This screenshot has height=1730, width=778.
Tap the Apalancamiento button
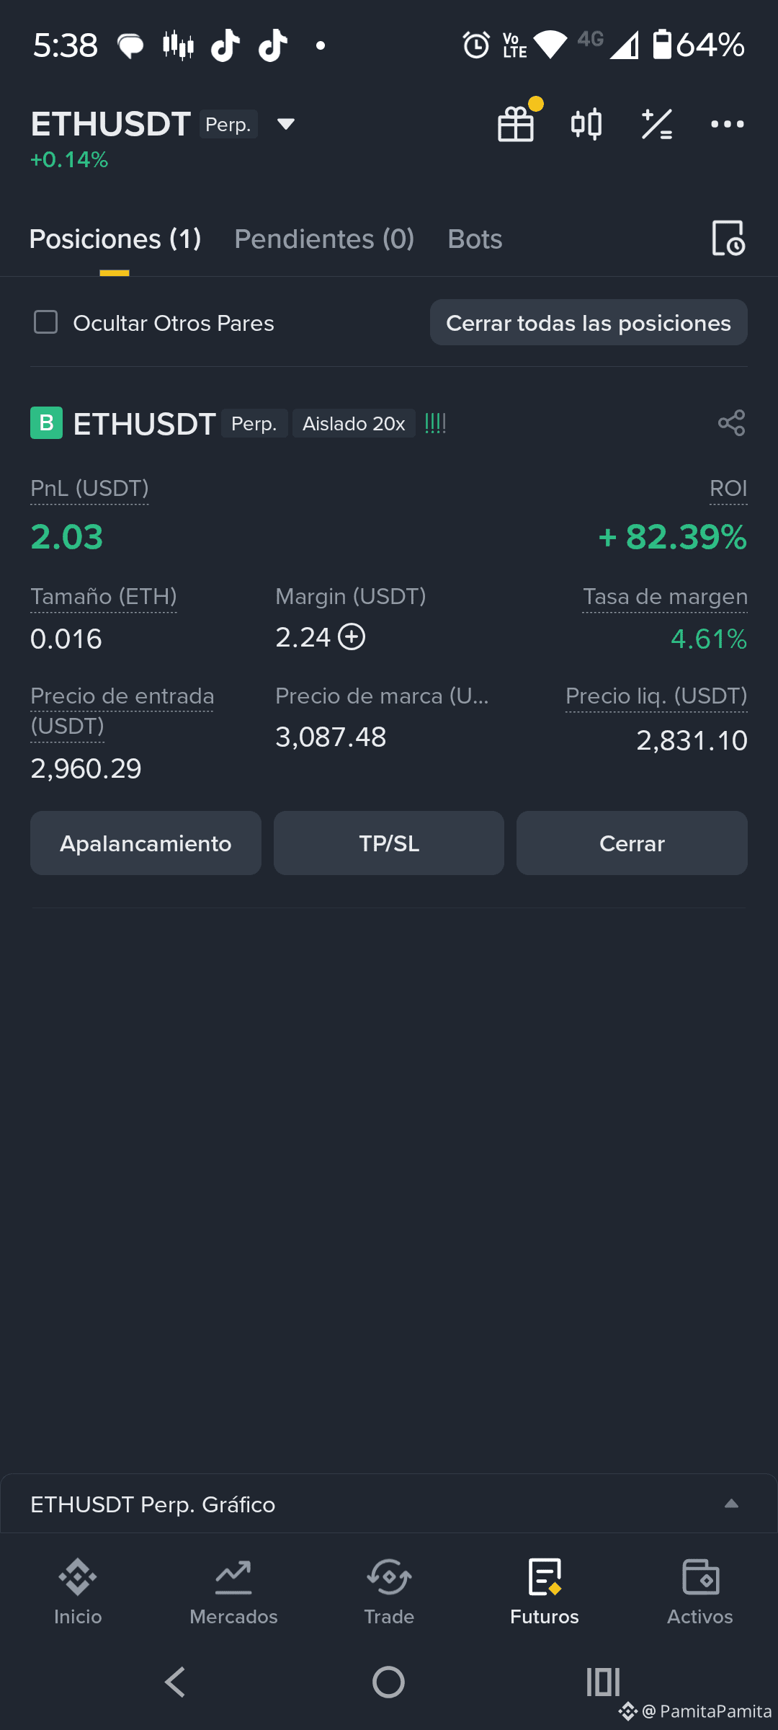(146, 843)
